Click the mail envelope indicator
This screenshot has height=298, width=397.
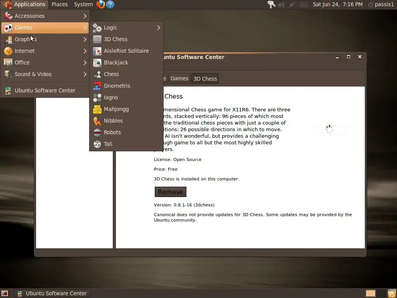click(x=304, y=5)
